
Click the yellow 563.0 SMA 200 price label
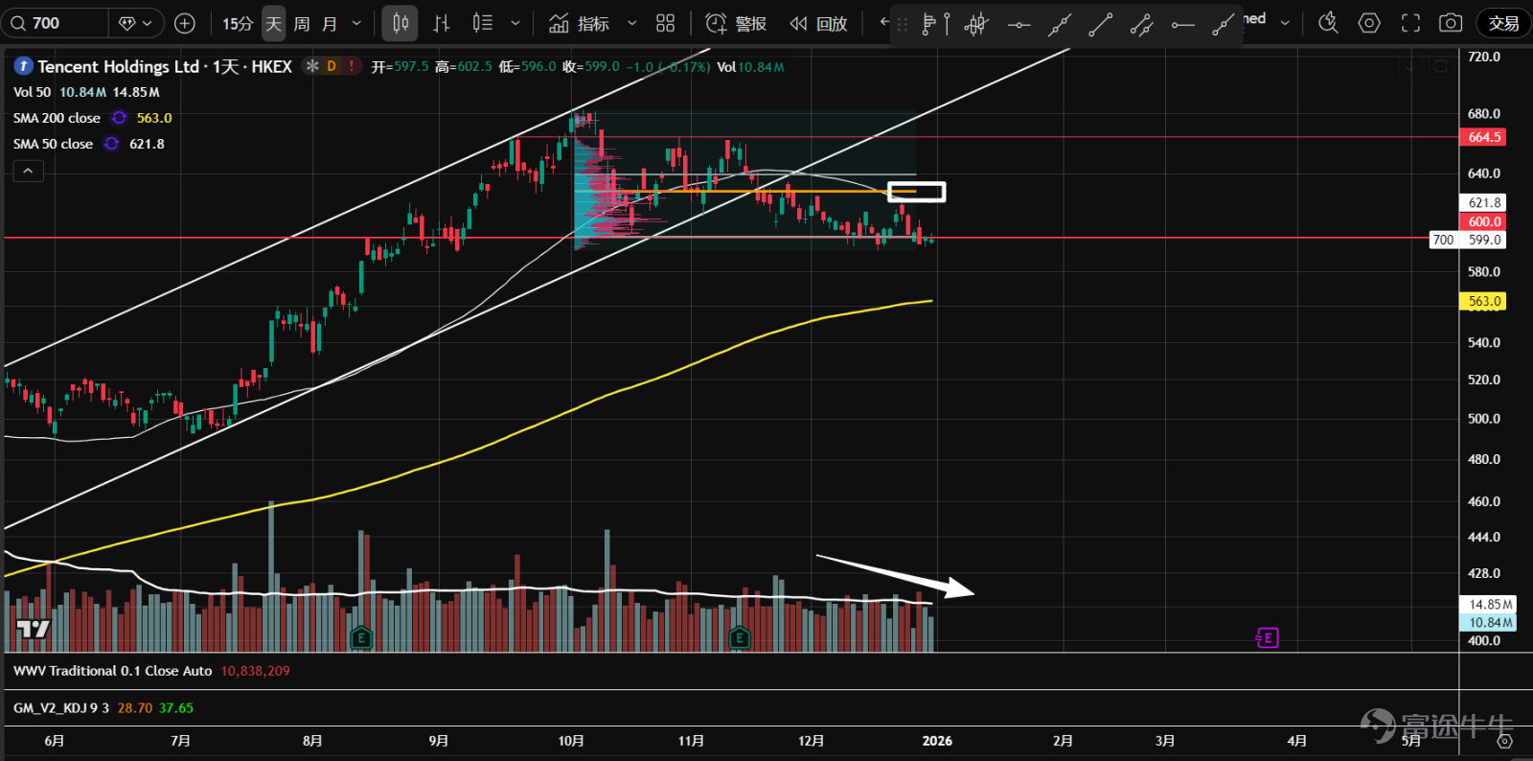[1484, 301]
